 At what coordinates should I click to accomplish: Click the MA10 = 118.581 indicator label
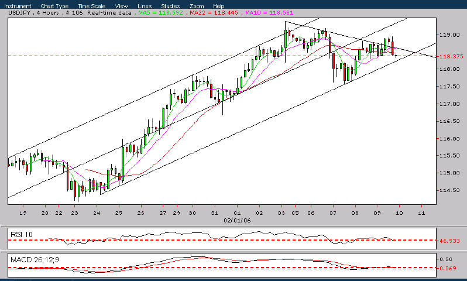click(x=269, y=13)
